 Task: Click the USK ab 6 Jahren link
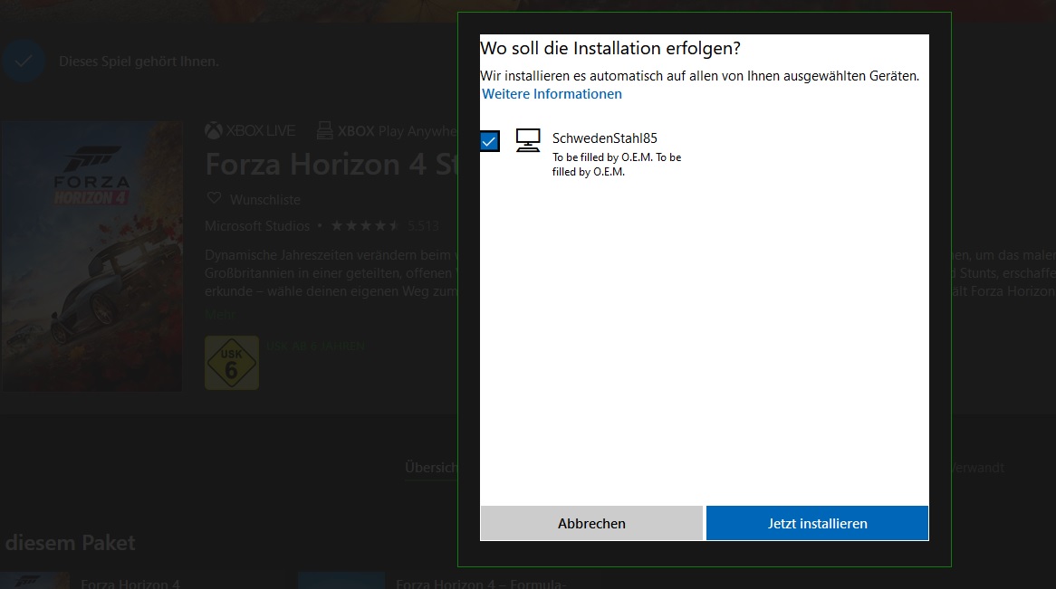tap(315, 346)
